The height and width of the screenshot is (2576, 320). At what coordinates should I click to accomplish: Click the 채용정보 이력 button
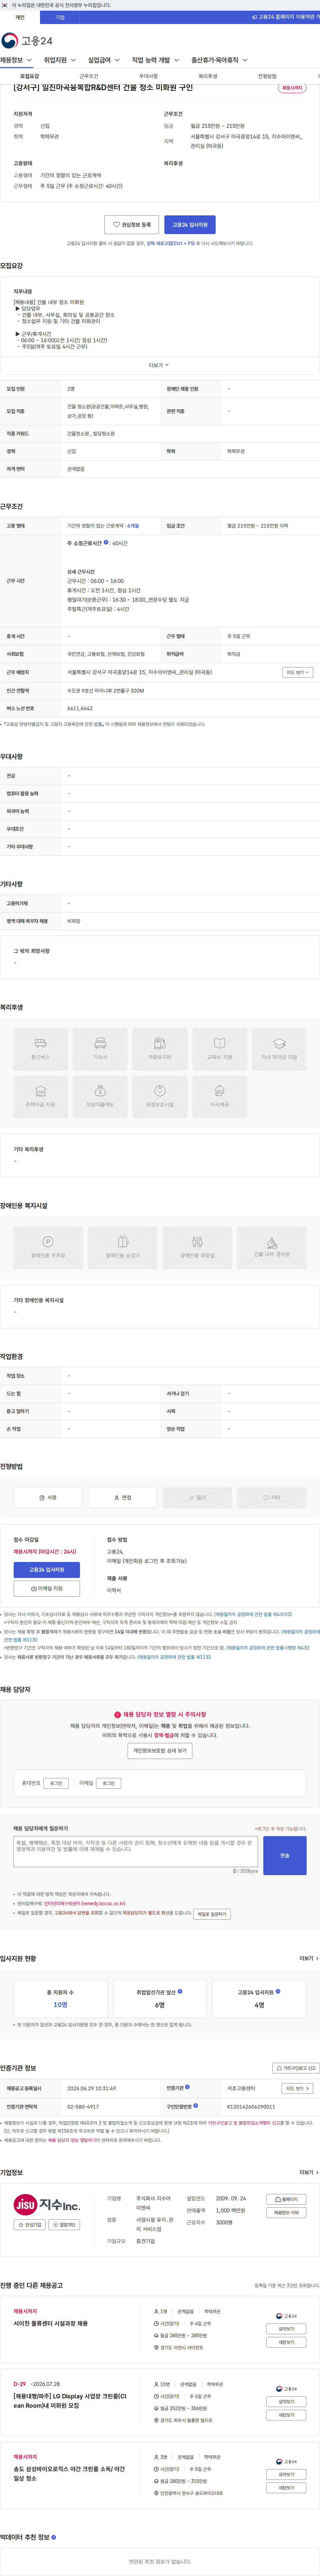point(286,2213)
